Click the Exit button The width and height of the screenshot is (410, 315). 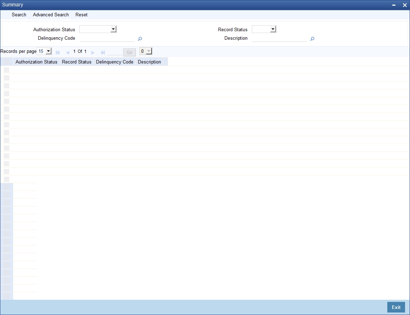point(396,307)
